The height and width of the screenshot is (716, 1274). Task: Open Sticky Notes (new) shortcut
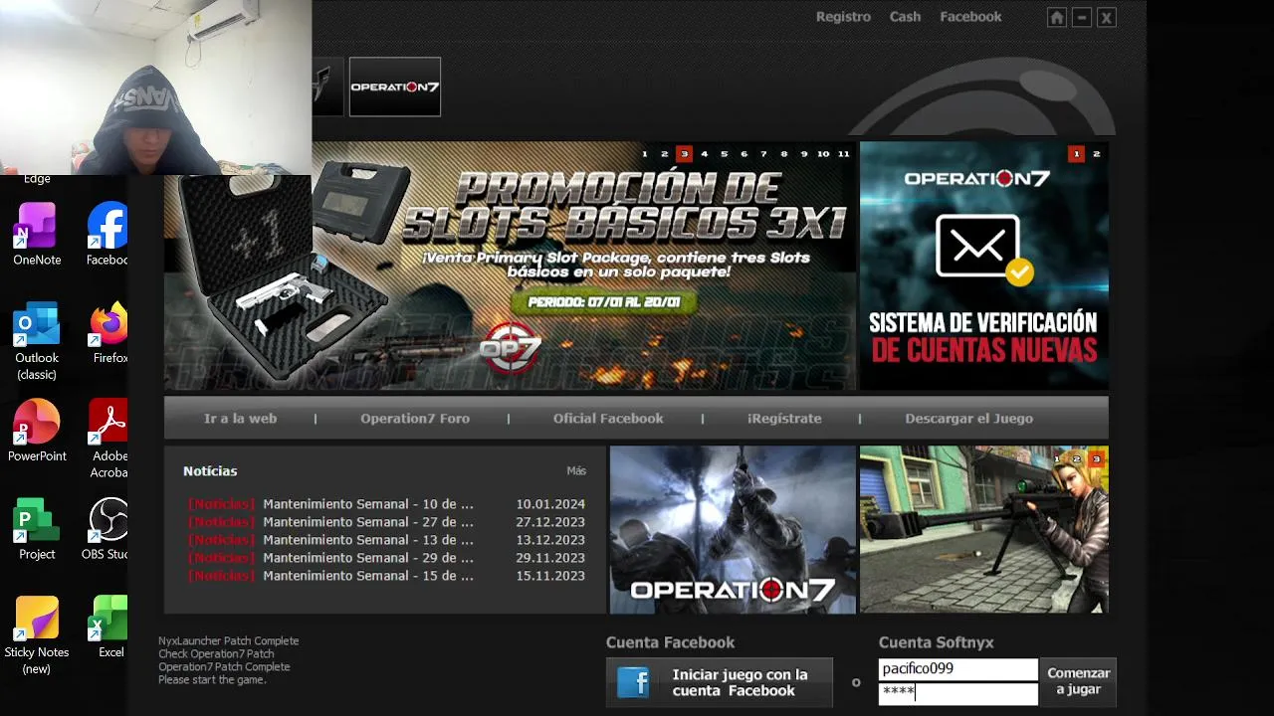click(x=37, y=635)
